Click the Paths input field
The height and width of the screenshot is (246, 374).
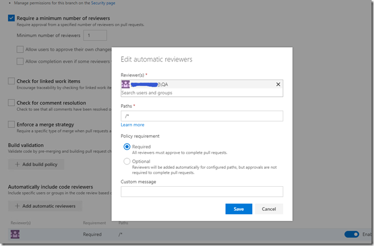coord(202,116)
